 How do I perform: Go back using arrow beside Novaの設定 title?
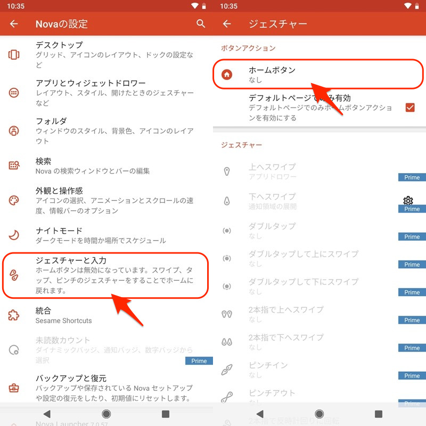[14, 24]
